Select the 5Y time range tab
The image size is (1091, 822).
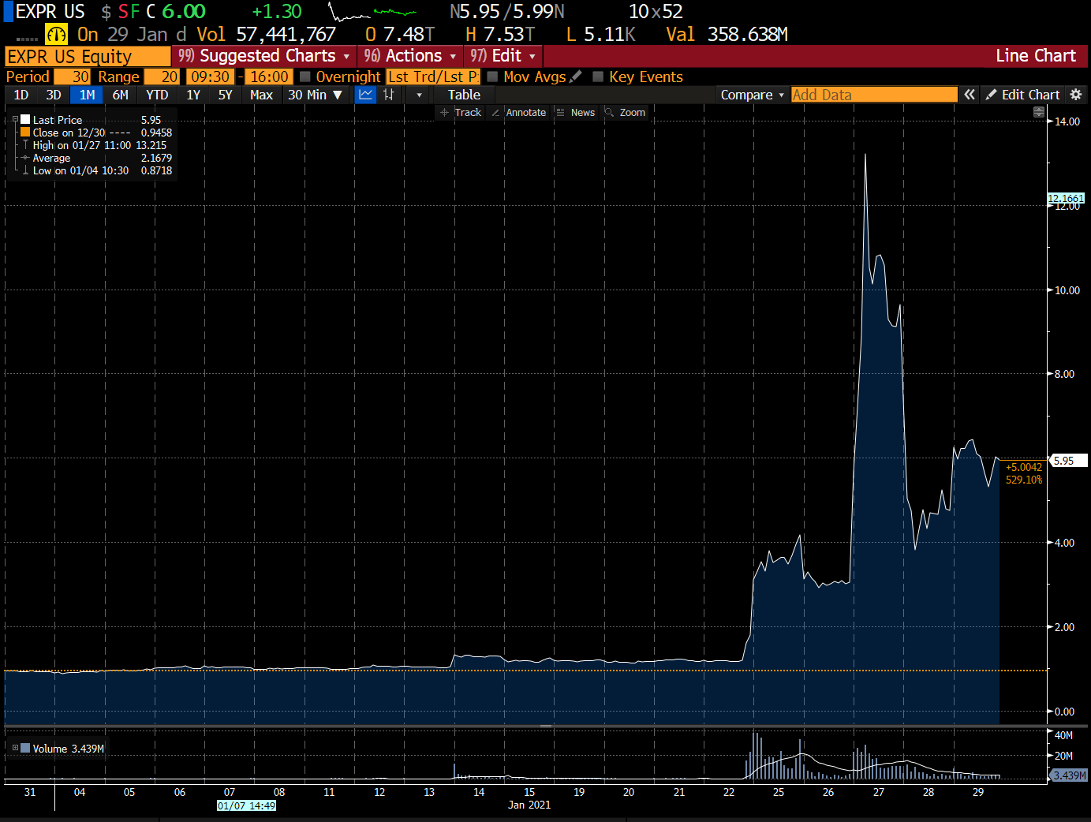[x=226, y=95]
